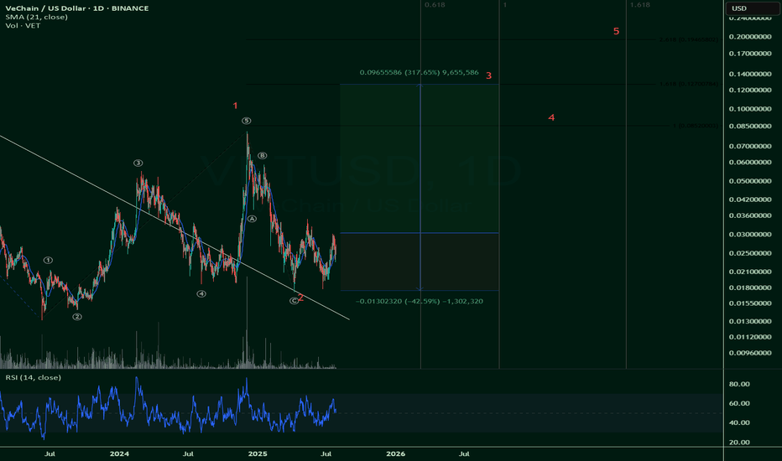Select the circled 2 wave marker
The image size is (782, 461).
[x=77, y=317]
